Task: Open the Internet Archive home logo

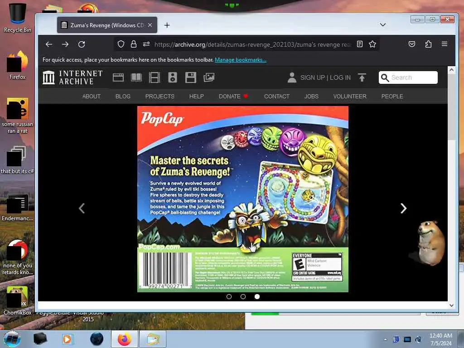Action: coord(72,77)
